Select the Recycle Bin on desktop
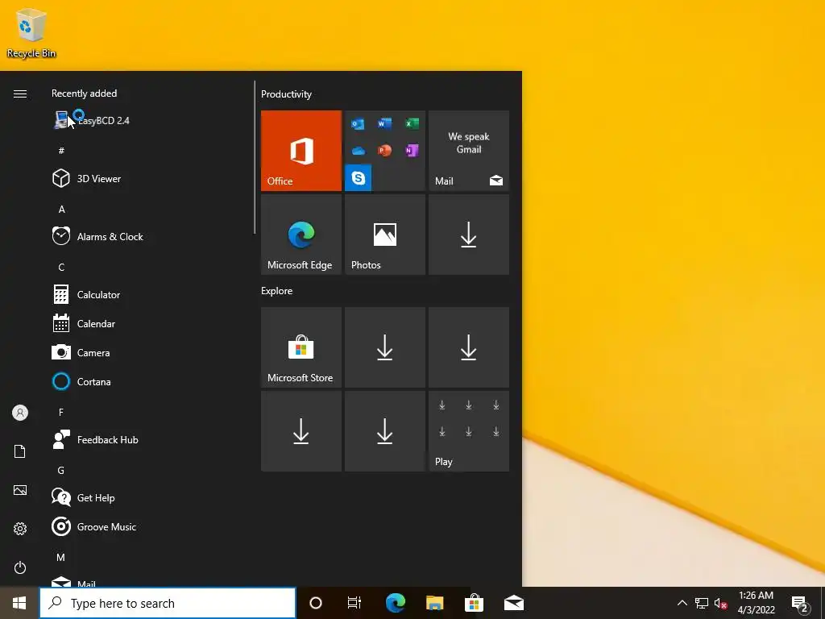825x619 pixels. coord(31,32)
